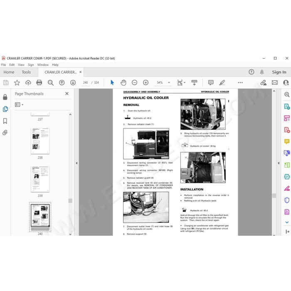The width and height of the screenshot is (291, 291).
Task: Close the CRAWLER CARRIER document tab
Action: [81, 72]
